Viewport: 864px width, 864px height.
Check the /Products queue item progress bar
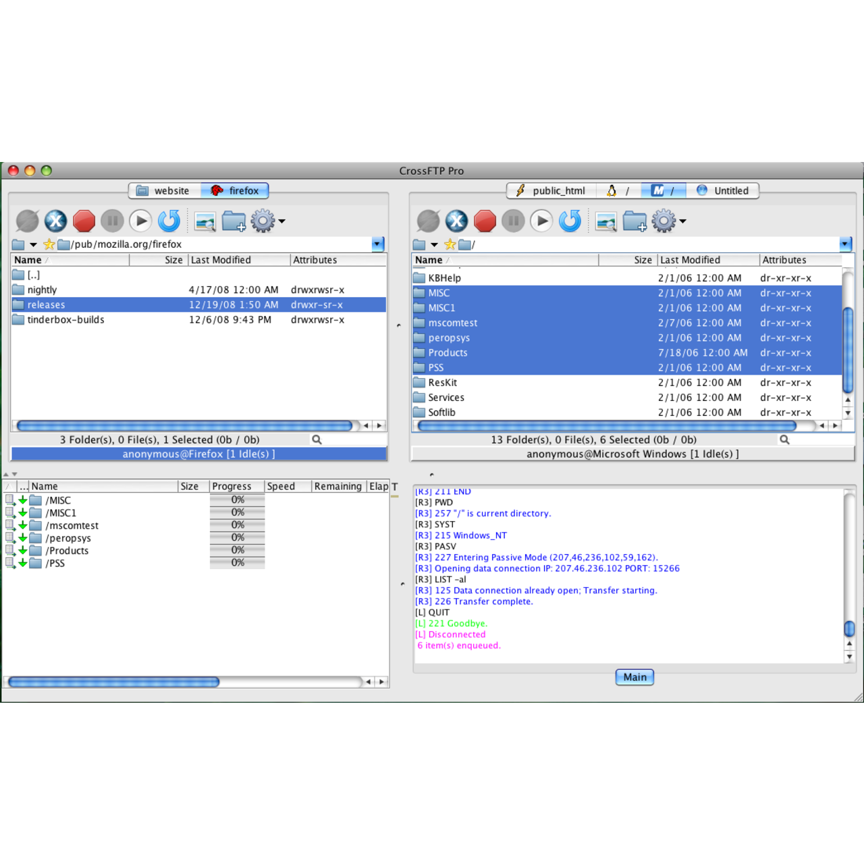[x=237, y=550]
